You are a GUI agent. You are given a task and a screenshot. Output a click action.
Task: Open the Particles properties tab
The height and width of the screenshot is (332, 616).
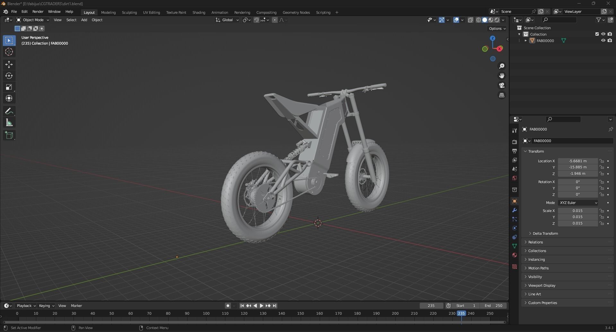(x=515, y=219)
